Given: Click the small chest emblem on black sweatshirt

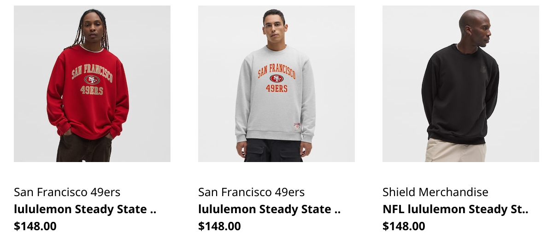Looking at the screenshot, I should coord(483,69).
